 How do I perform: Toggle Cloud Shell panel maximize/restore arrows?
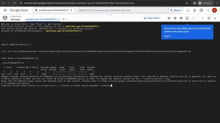tap(203, 18)
